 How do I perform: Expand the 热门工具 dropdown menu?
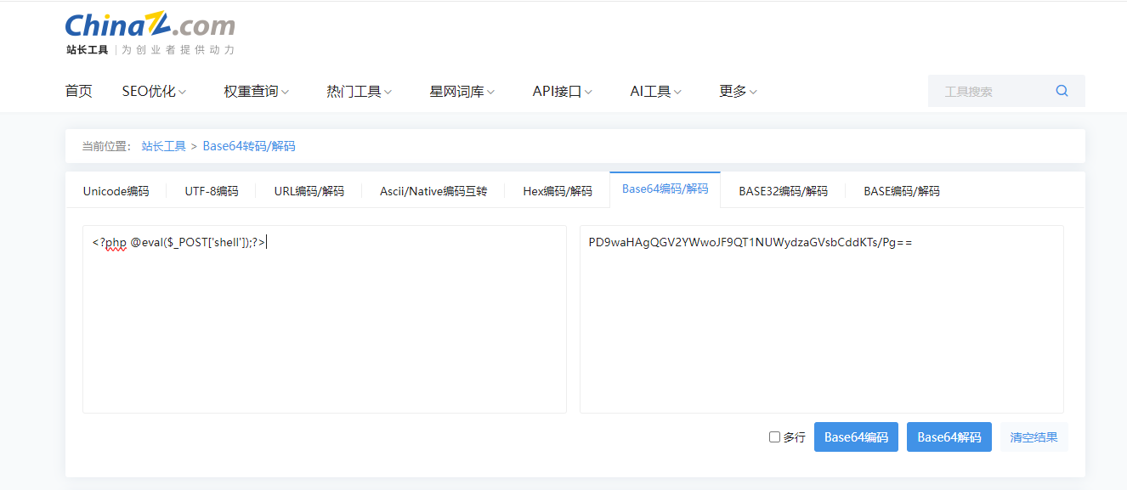pos(359,91)
